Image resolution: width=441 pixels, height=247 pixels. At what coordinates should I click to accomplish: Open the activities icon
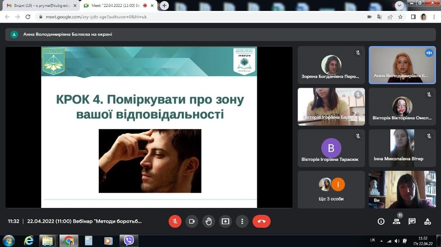coord(428,221)
